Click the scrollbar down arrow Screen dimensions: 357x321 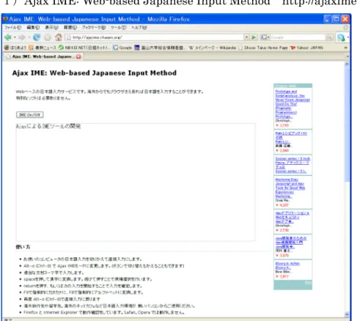click(x=347, y=314)
